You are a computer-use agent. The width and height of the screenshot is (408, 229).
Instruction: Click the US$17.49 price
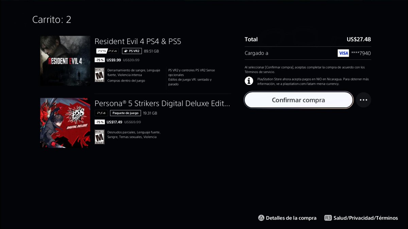[x=114, y=122]
